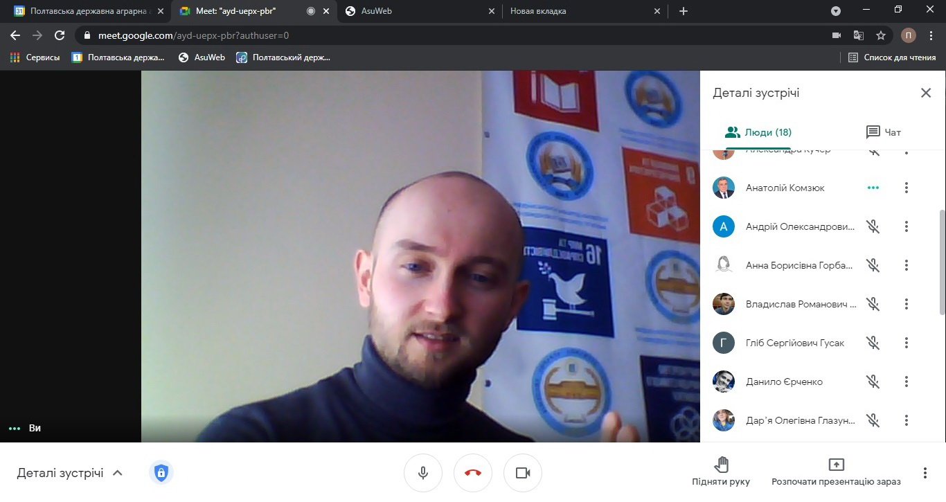Viewport: 946px width, 502px height.
Task: Switch to the Люди (18) tab
Action: click(758, 132)
